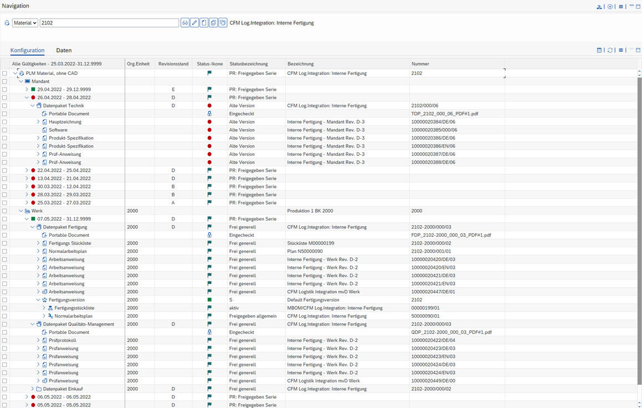Viewport: 642px width, 408px height.
Task: Click the red status dot in the Software row
Action: 209,130
